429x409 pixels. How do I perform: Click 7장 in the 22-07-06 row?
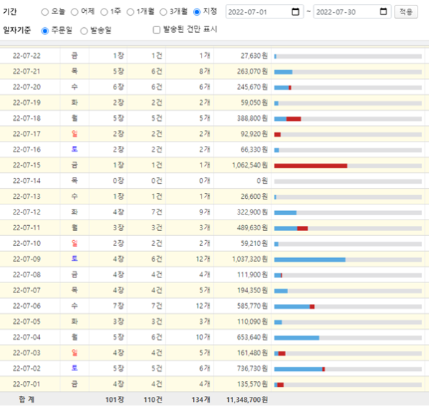point(119,306)
